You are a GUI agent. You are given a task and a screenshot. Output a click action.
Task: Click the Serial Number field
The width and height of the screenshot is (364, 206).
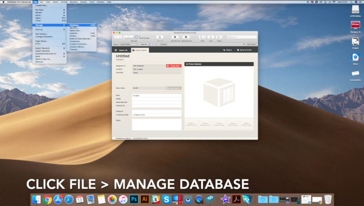point(157,102)
